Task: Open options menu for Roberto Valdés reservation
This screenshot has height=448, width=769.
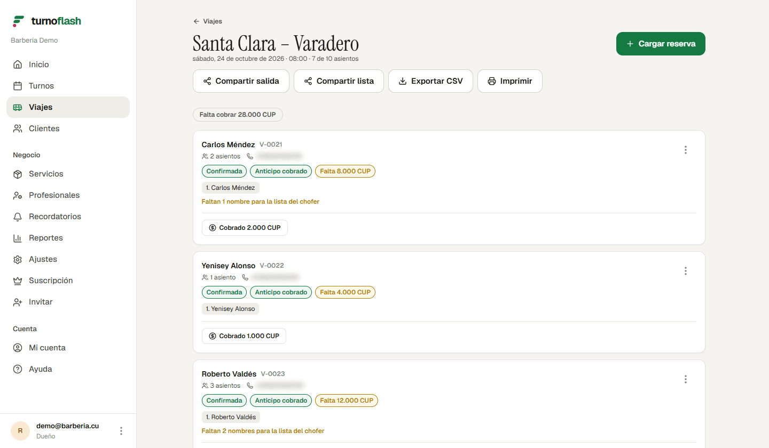Action: pos(686,379)
